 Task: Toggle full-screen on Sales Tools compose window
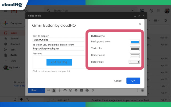click(x=139, y=16)
